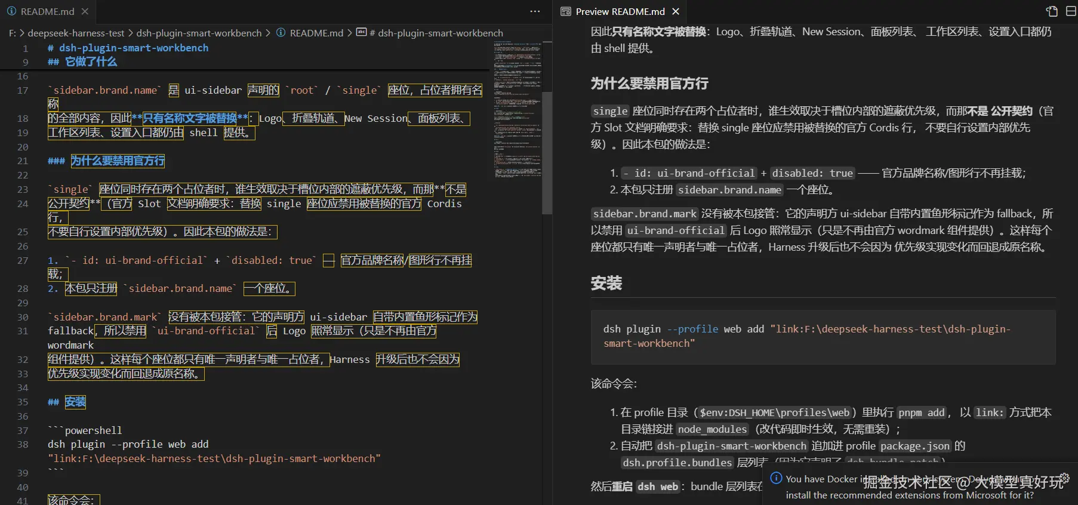1078x505 pixels.
Task: Close the Preview README.md tab
Action: click(676, 11)
